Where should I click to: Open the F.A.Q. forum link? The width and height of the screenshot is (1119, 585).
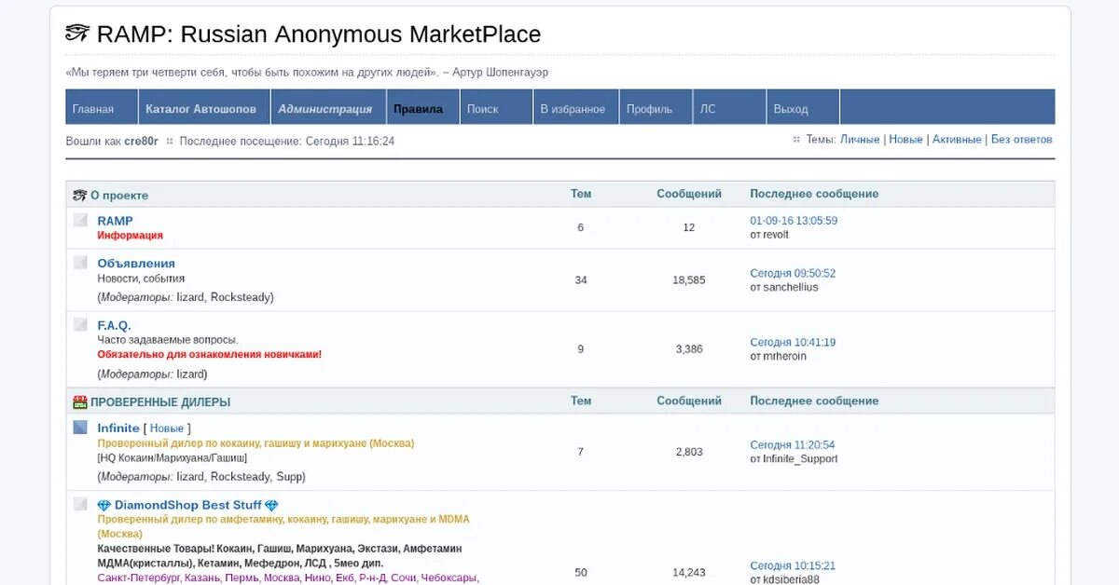[114, 325]
